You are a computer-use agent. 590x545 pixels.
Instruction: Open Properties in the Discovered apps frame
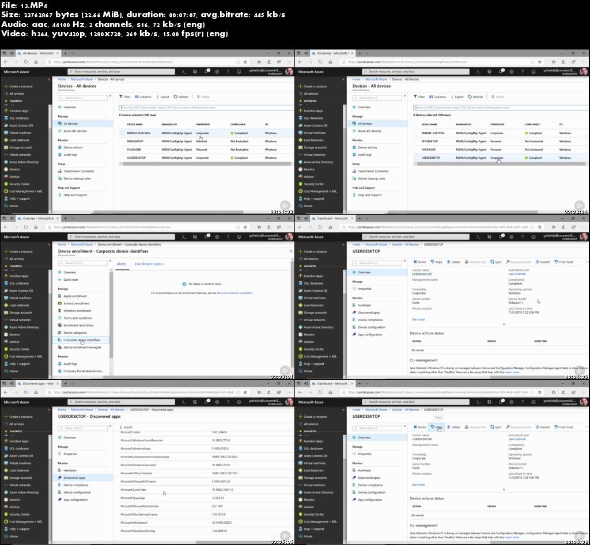click(70, 453)
